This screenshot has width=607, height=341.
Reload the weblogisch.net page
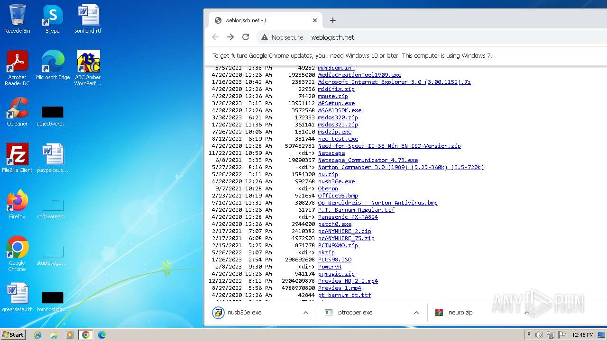click(x=246, y=37)
